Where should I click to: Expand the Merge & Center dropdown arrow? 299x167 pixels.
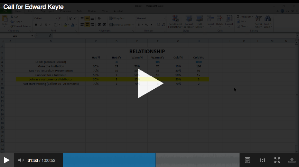pyautogui.click(x=133, y=25)
